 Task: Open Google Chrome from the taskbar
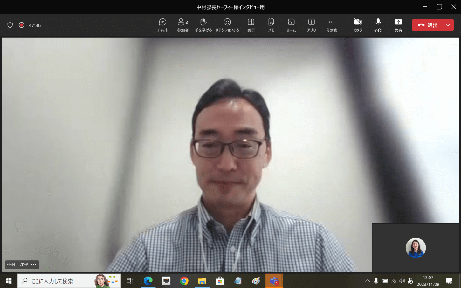click(x=184, y=281)
